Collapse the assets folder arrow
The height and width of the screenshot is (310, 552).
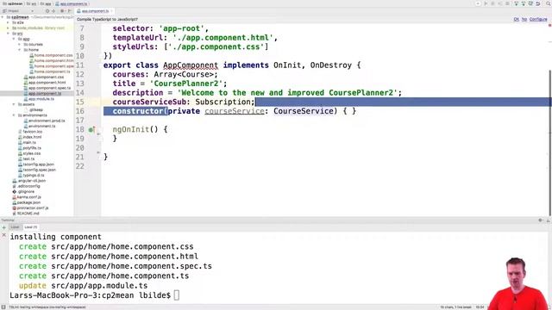tap(14, 104)
